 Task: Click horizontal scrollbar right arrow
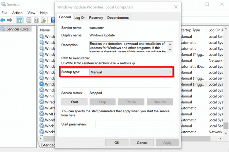[220, 139]
